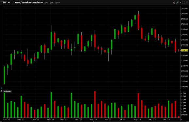Click the May '23 time axis label
Image resolution: width=189 pixels, height=122 pixels.
93,119
